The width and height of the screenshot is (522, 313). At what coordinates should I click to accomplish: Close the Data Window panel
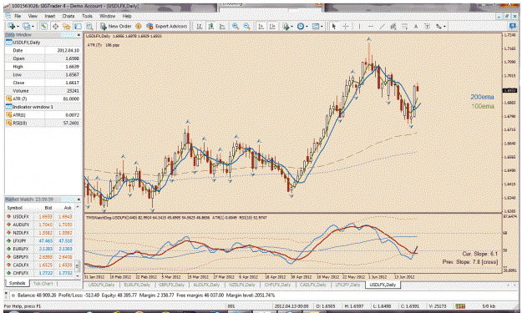(79, 35)
